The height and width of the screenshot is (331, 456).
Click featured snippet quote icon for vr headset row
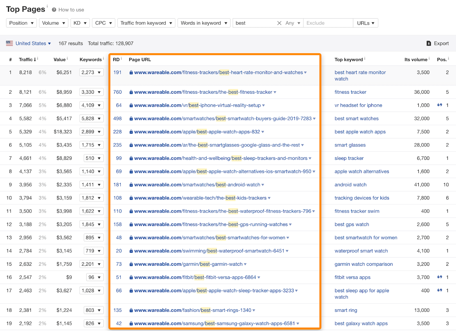pyautogui.click(x=440, y=105)
